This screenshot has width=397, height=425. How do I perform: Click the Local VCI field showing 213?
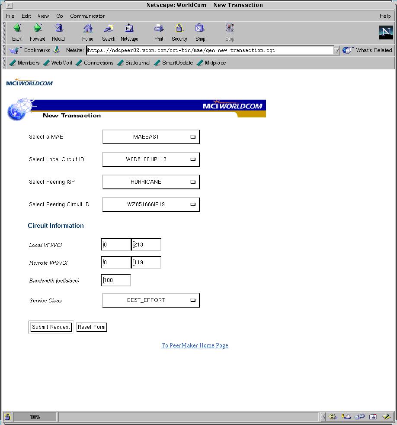tap(146, 245)
